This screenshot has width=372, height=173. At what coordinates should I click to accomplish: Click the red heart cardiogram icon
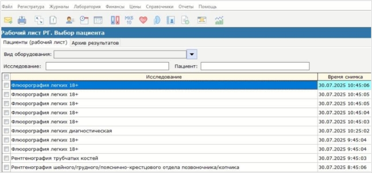pos(143,20)
